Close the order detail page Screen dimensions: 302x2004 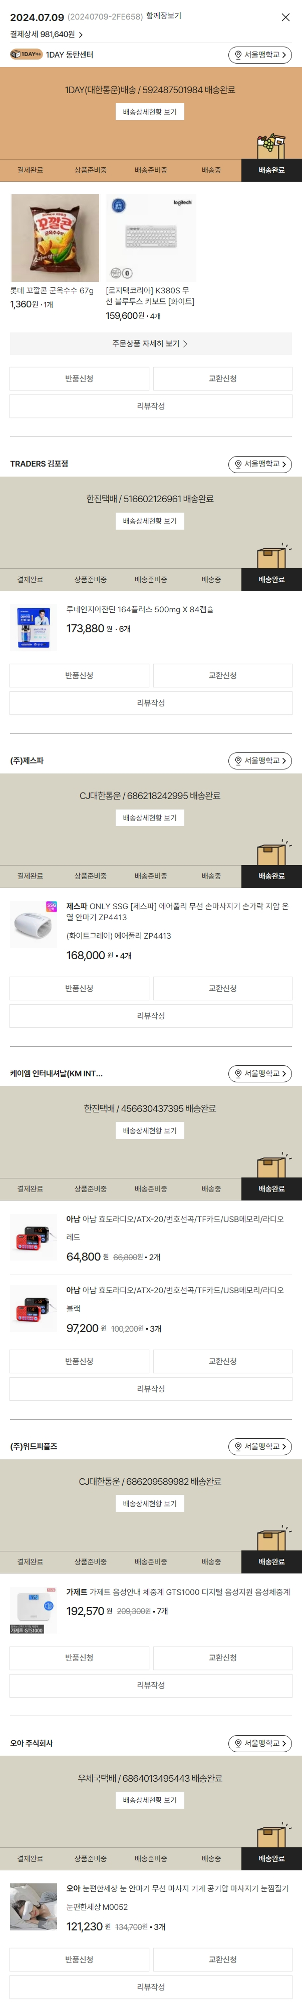[x=285, y=17]
